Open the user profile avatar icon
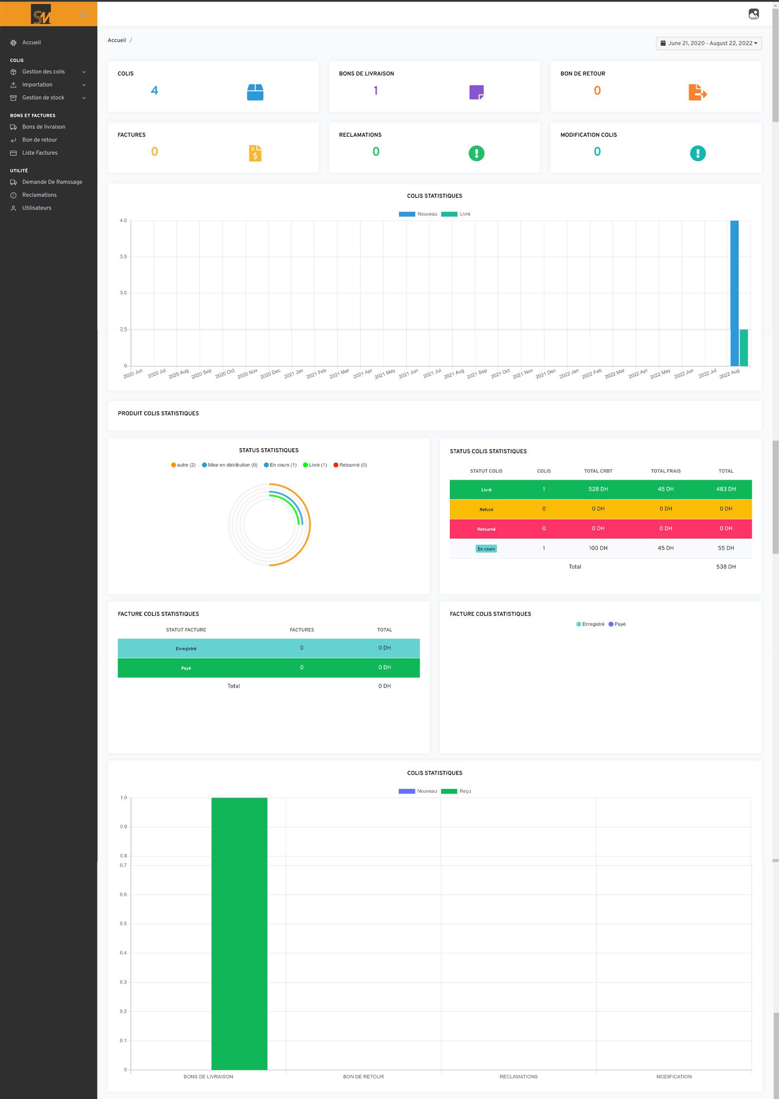This screenshot has width=779, height=1099. [x=753, y=14]
